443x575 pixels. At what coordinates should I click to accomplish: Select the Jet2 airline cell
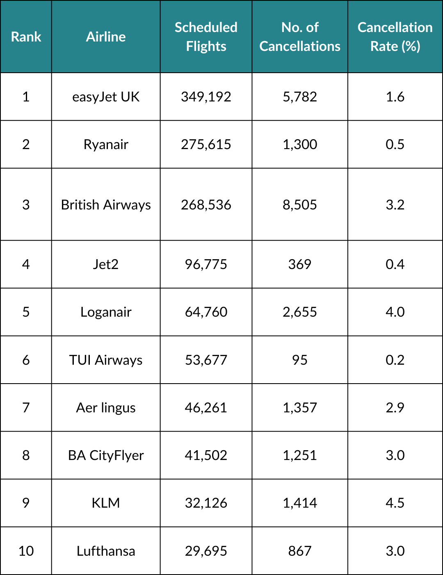[106, 264]
